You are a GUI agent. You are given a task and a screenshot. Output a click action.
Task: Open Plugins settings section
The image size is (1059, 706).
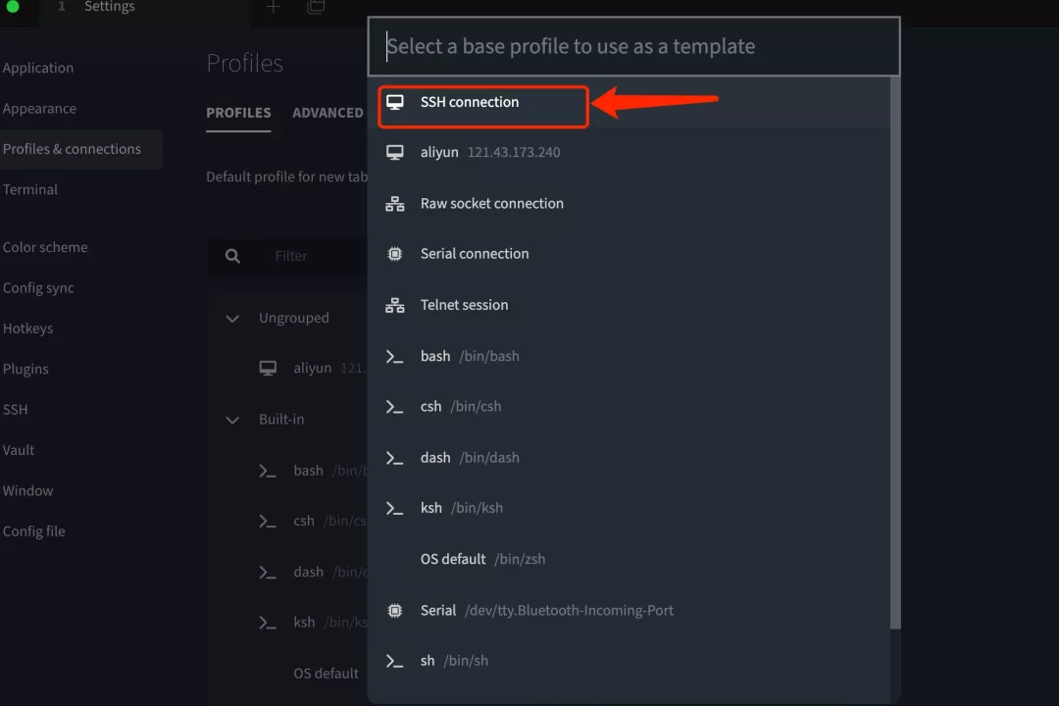click(x=25, y=369)
